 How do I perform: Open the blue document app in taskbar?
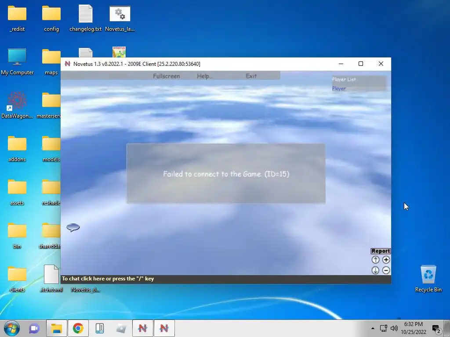[100, 328]
